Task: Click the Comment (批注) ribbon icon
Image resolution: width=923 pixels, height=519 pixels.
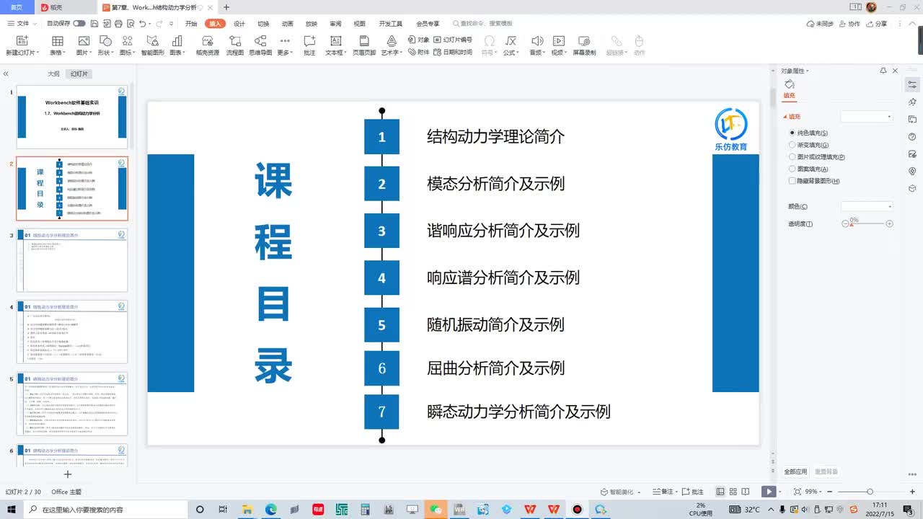Action: (x=309, y=41)
